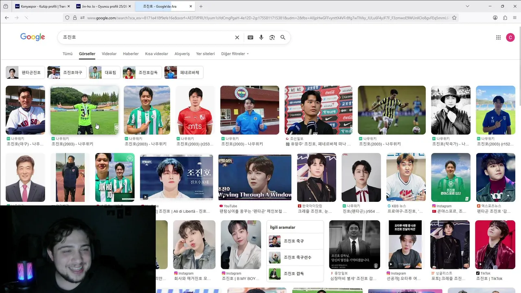Open Firefox extensions puzzle icon
521x293 pixels.
[x=505, y=17]
